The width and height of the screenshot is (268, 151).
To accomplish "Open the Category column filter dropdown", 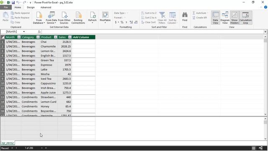I will coord(38,37).
